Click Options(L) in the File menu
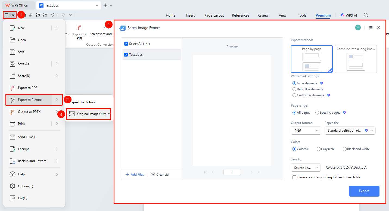 pos(34,186)
